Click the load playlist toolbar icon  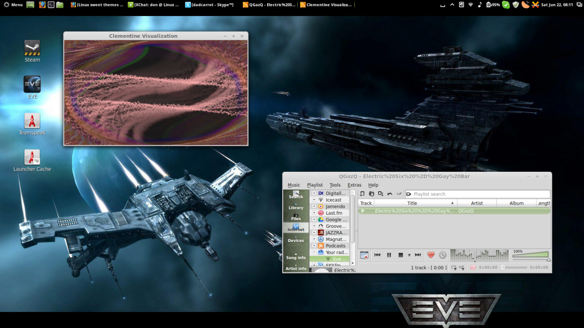[x=371, y=194]
